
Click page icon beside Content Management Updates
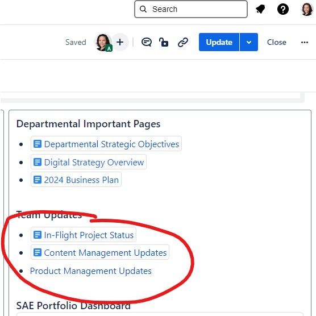[x=38, y=252]
